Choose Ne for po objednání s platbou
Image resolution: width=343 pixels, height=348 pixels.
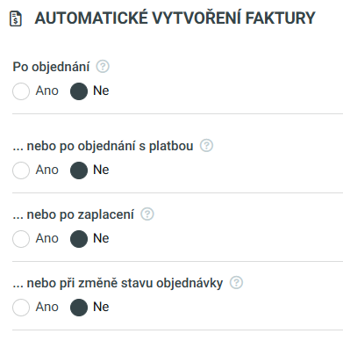coord(79,170)
